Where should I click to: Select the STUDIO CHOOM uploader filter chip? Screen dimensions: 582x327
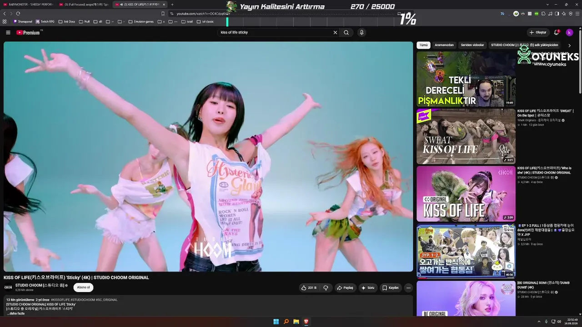click(525, 45)
